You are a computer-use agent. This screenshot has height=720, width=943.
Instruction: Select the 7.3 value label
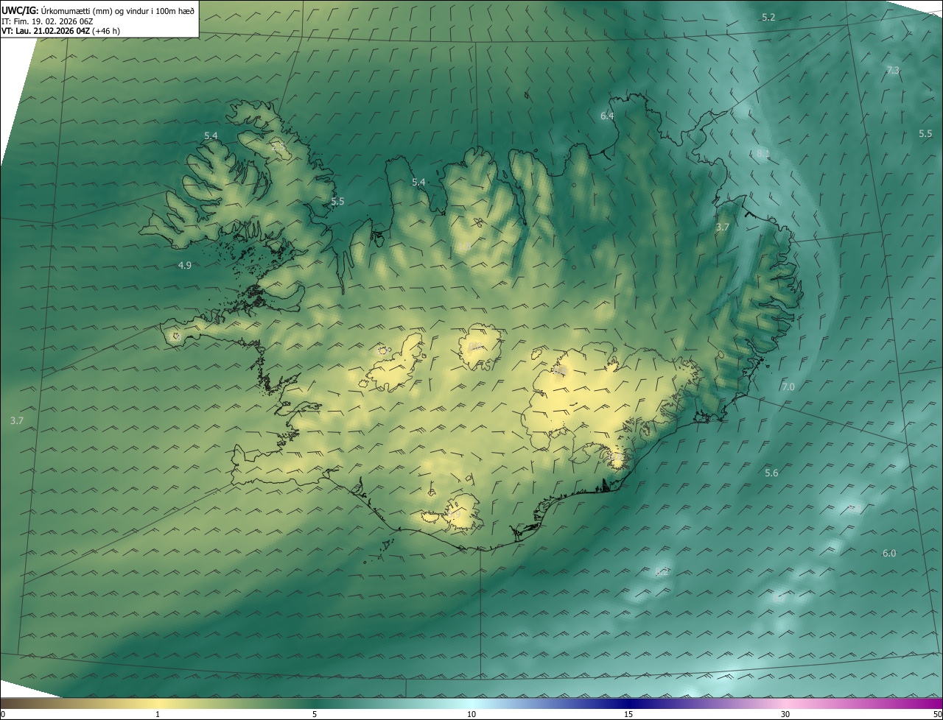tap(893, 71)
